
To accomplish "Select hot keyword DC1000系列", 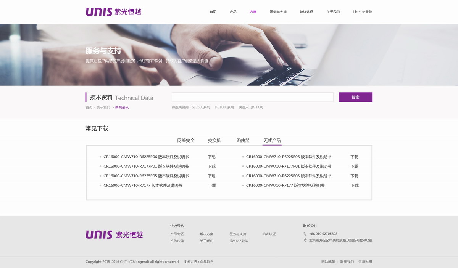I will pos(224,107).
